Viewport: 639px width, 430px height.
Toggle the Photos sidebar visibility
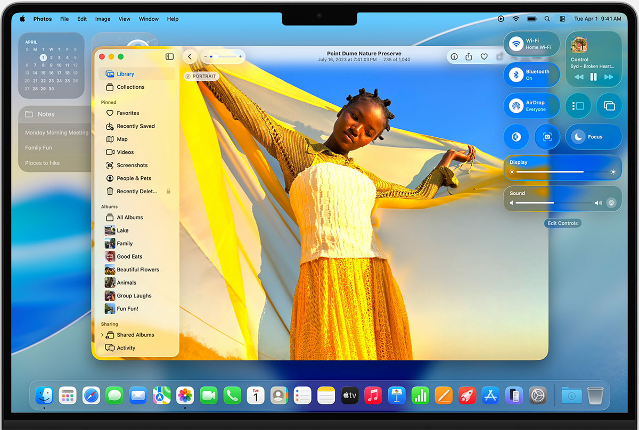tap(169, 56)
